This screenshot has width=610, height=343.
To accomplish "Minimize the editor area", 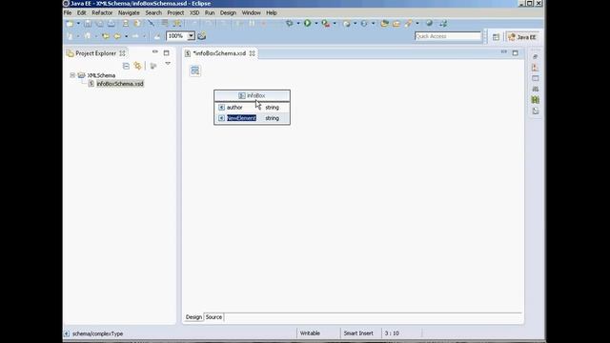I will click(x=504, y=52).
